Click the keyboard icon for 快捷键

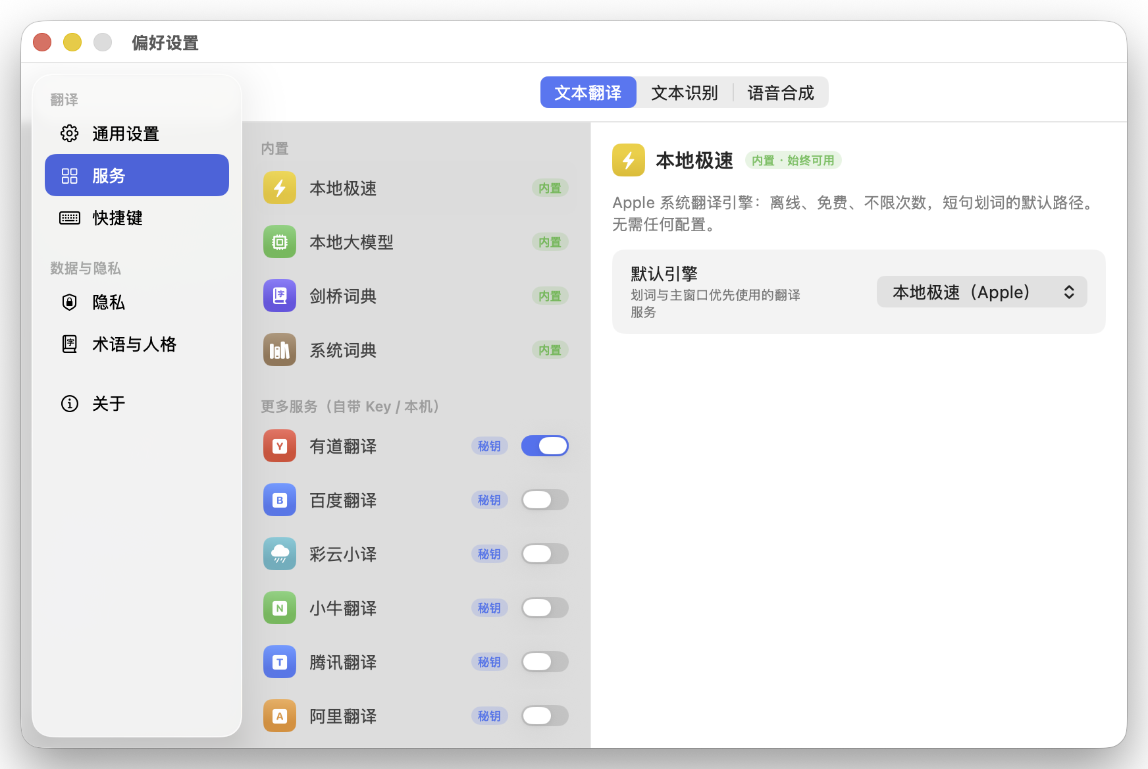69,218
